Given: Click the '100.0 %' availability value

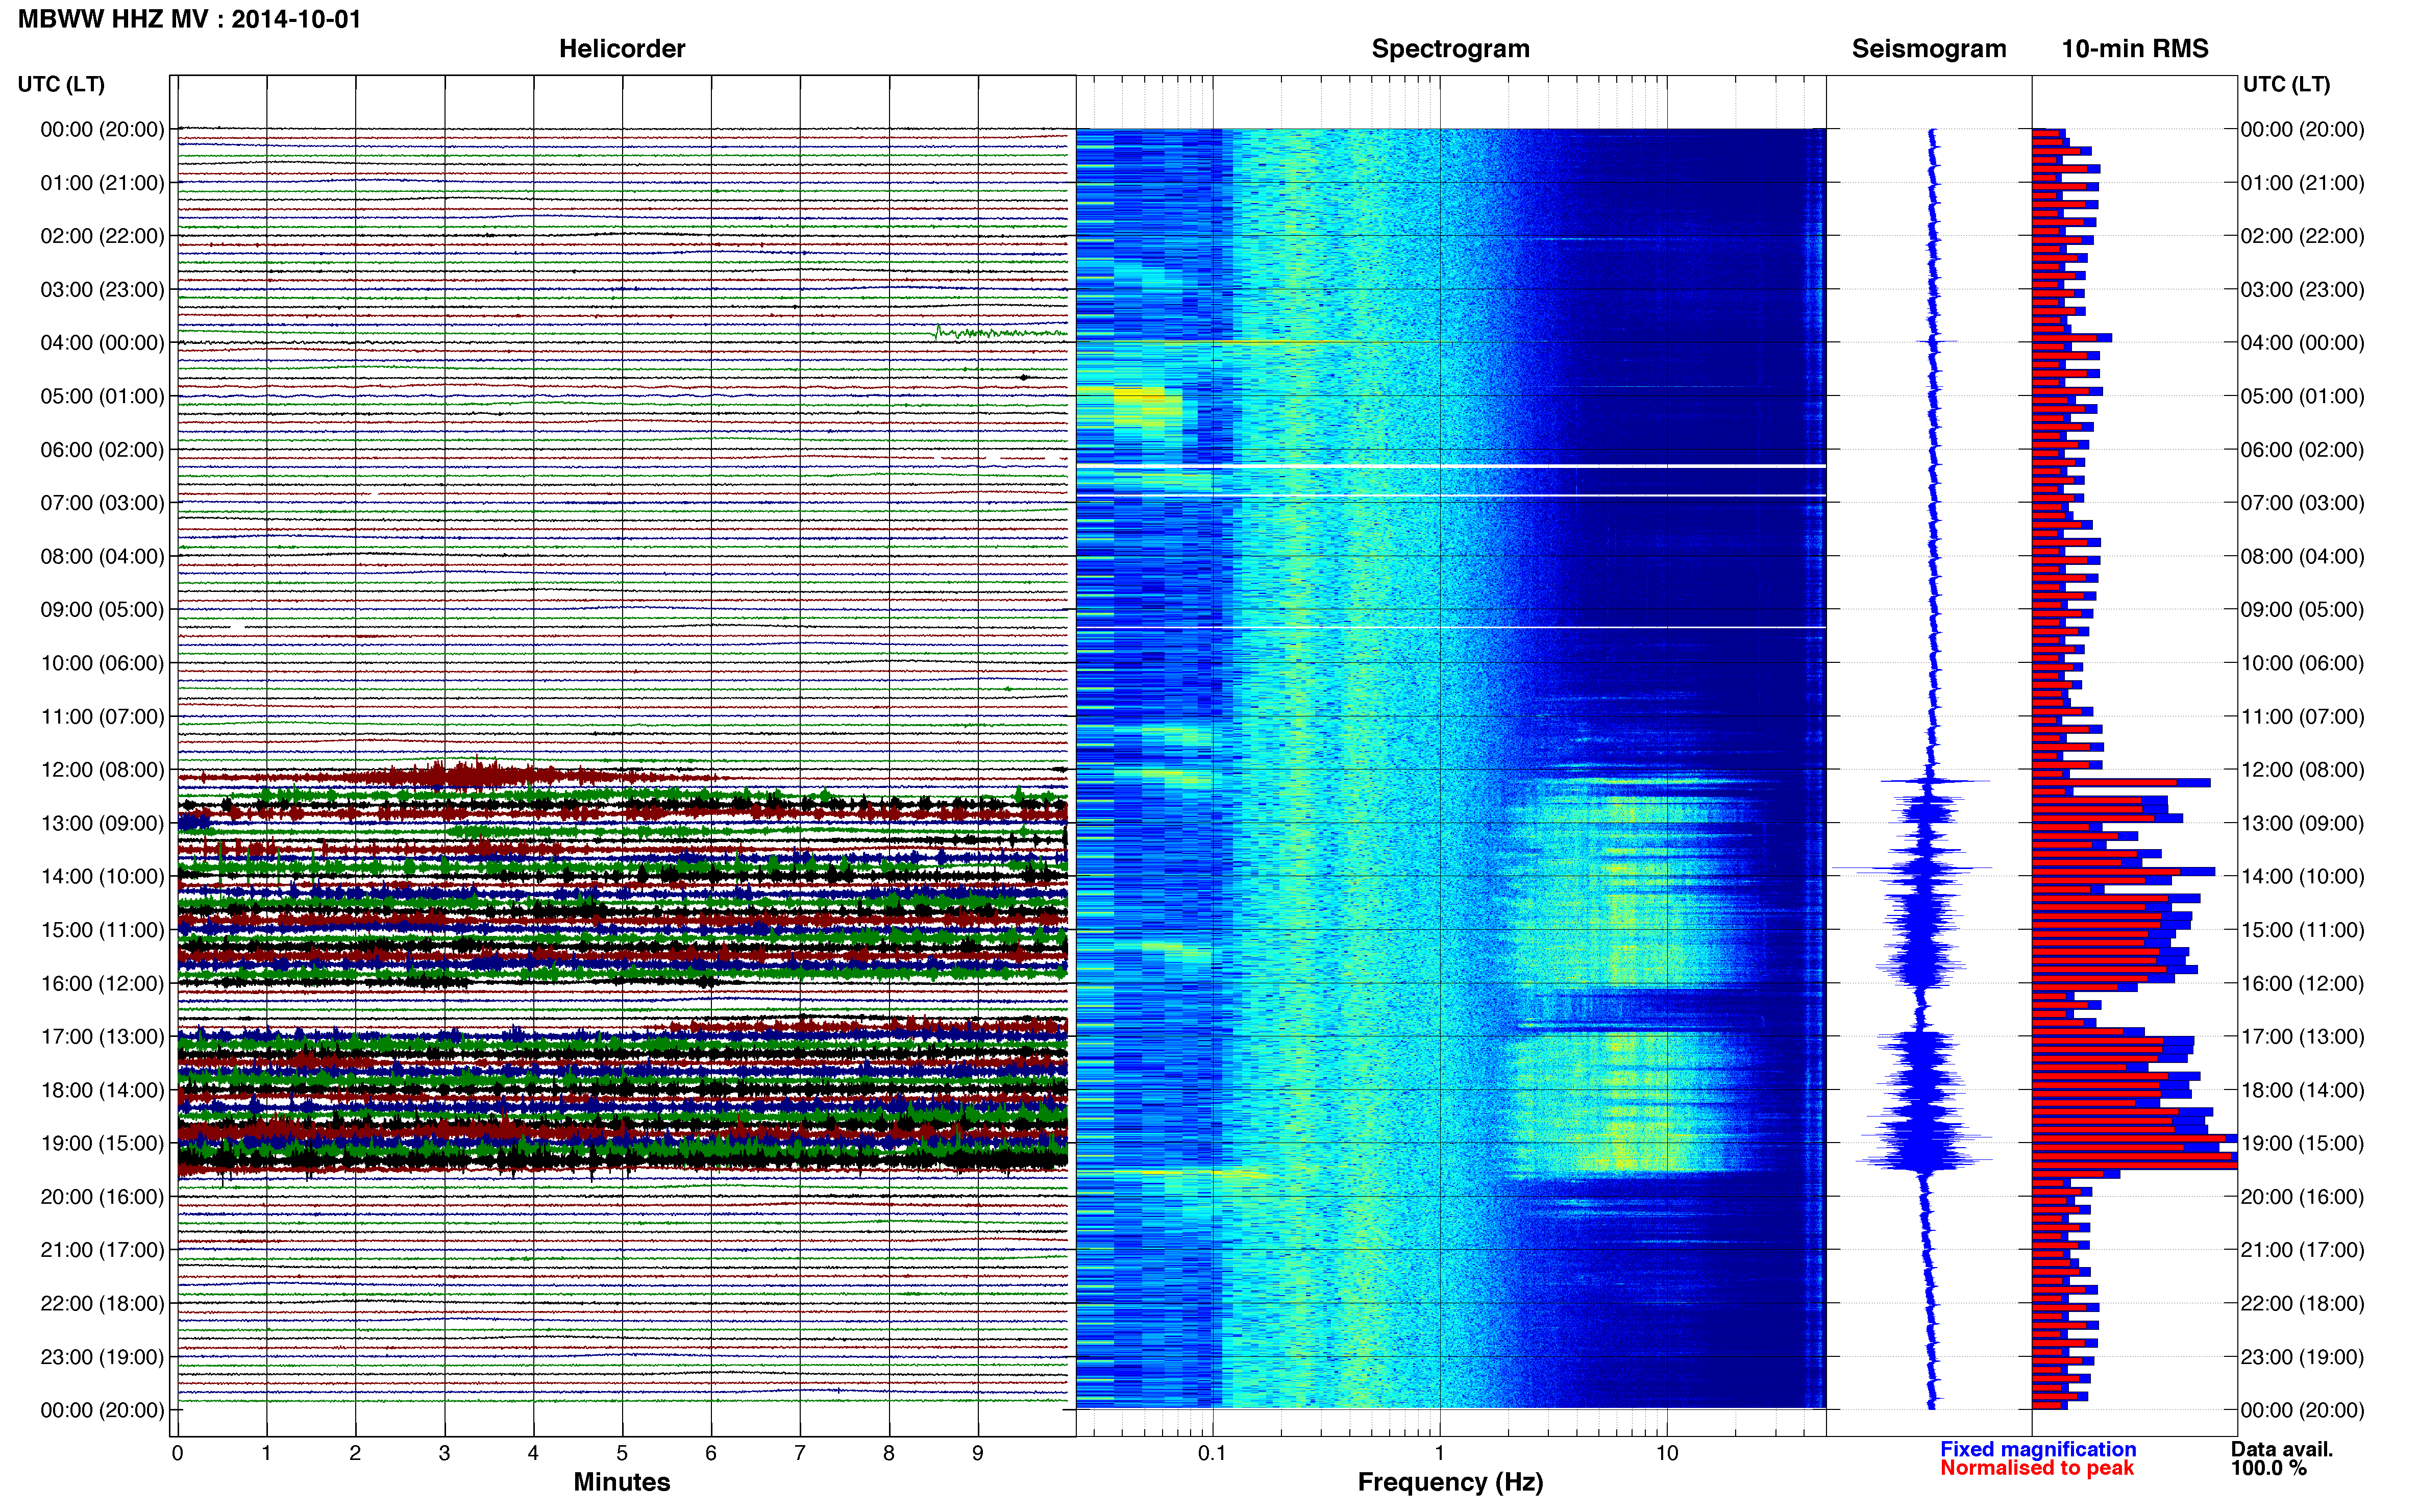Looking at the screenshot, I should (x=2269, y=1468).
